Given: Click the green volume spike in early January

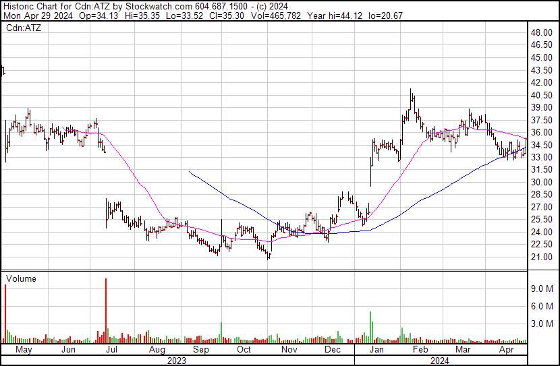Looking at the screenshot, I should (370, 327).
